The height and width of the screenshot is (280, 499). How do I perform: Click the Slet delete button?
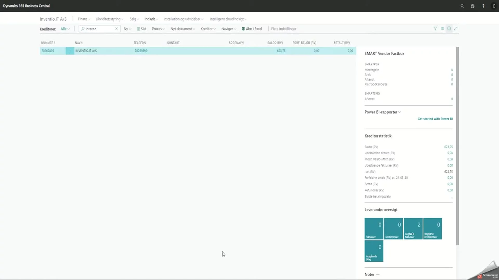point(142,29)
